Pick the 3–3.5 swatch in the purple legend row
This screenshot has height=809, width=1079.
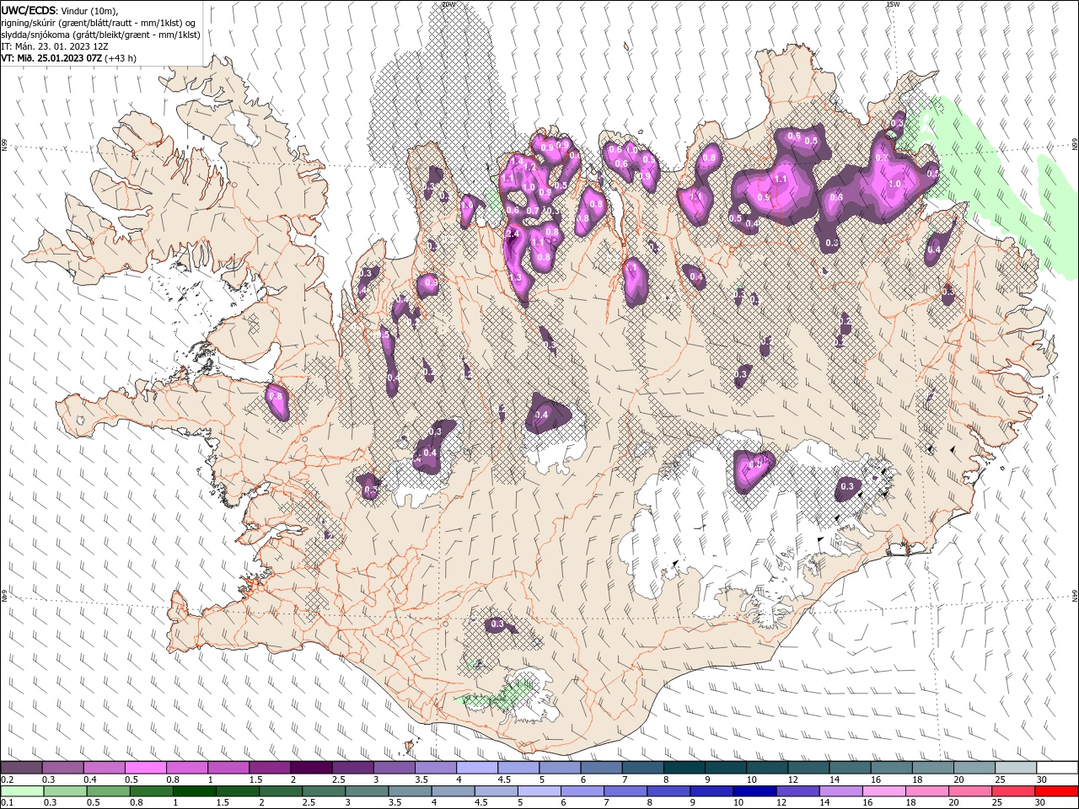tap(394, 768)
